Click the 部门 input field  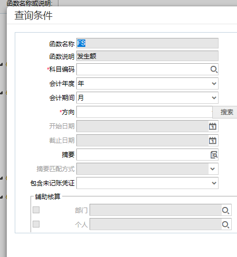[x=156, y=210]
